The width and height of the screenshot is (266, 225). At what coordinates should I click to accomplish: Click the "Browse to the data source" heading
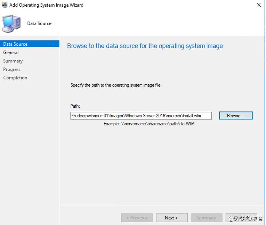point(145,46)
